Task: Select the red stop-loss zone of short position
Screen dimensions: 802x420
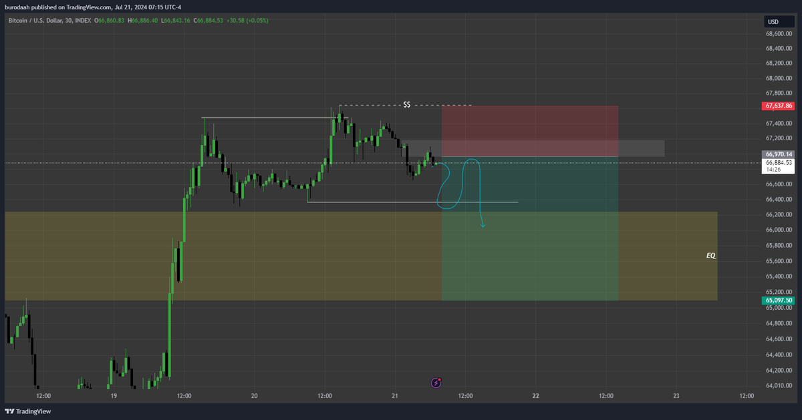Action: pos(530,132)
